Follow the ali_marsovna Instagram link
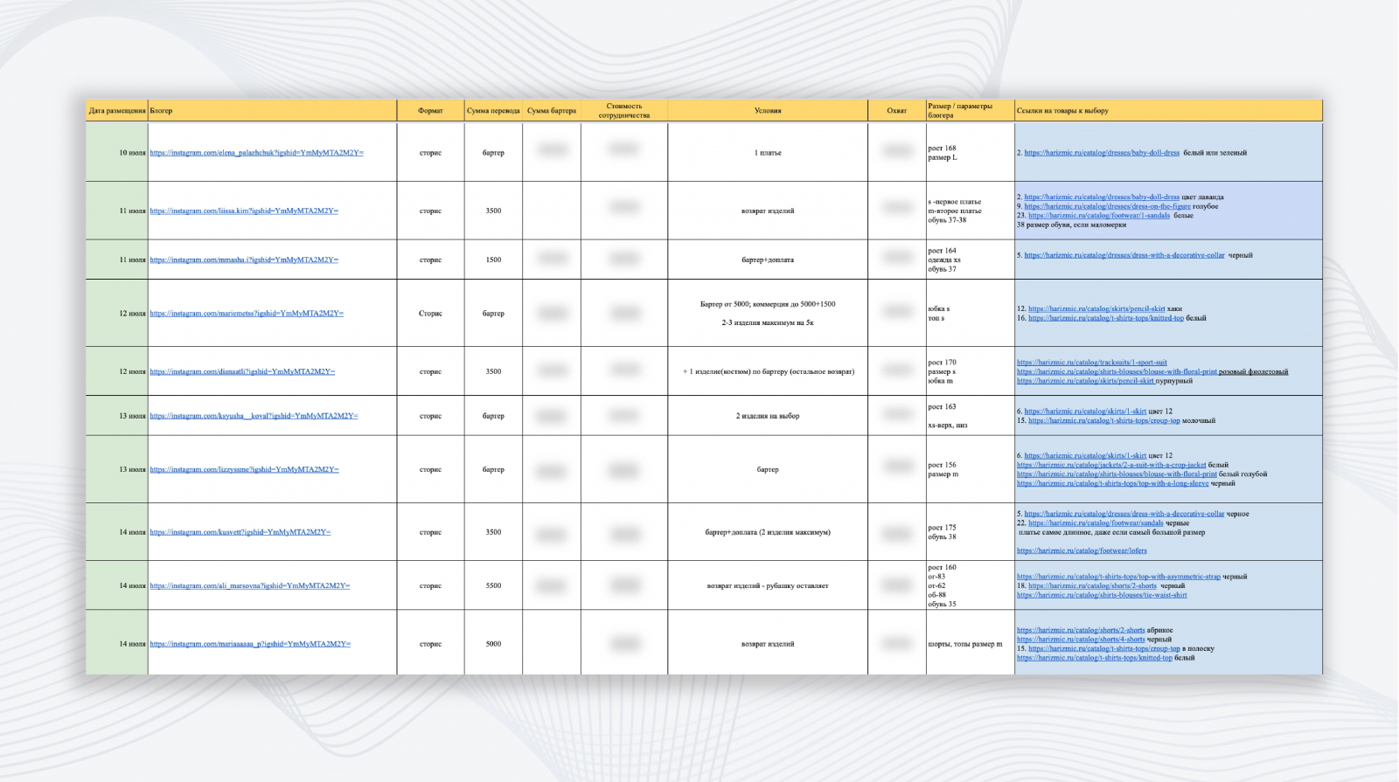The image size is (1399, 782). click(x=249, y=585)
